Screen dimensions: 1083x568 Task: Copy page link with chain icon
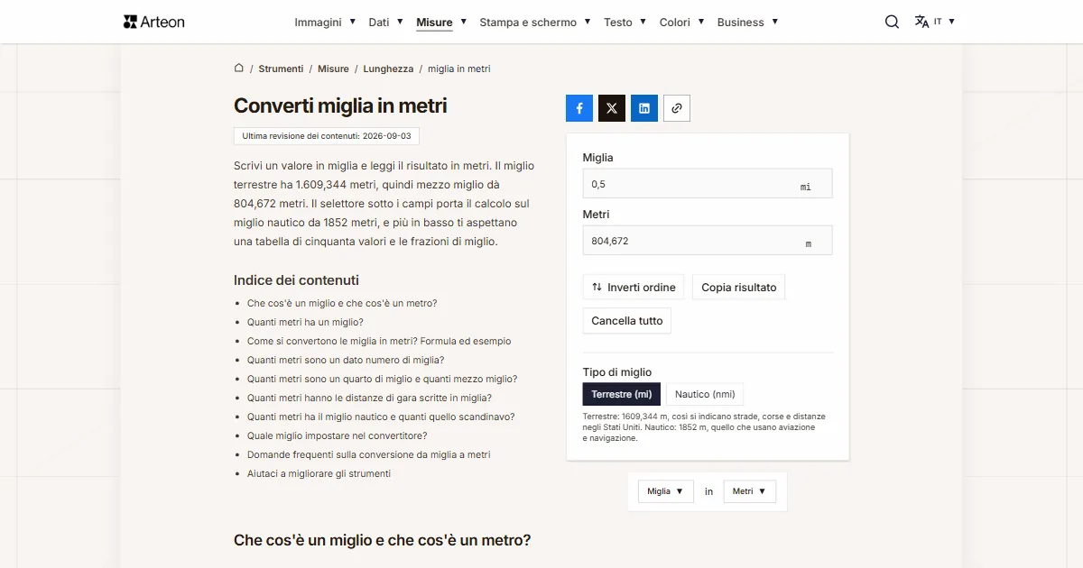pos(677,108)
